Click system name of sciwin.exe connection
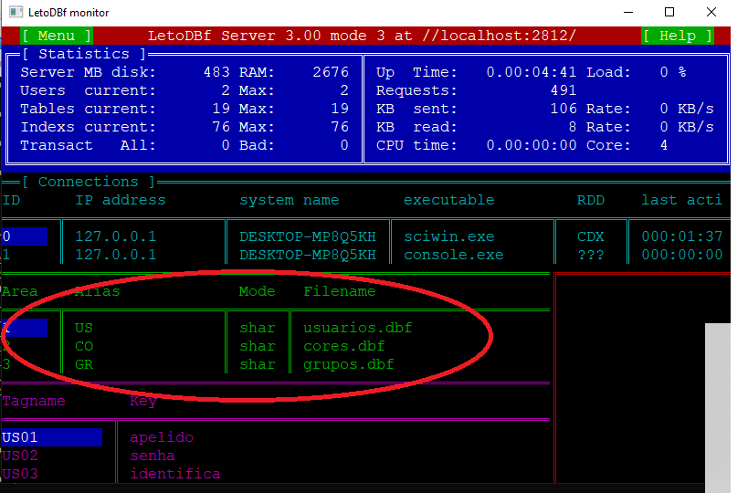The image size is (748, 493). pos(308,236)
